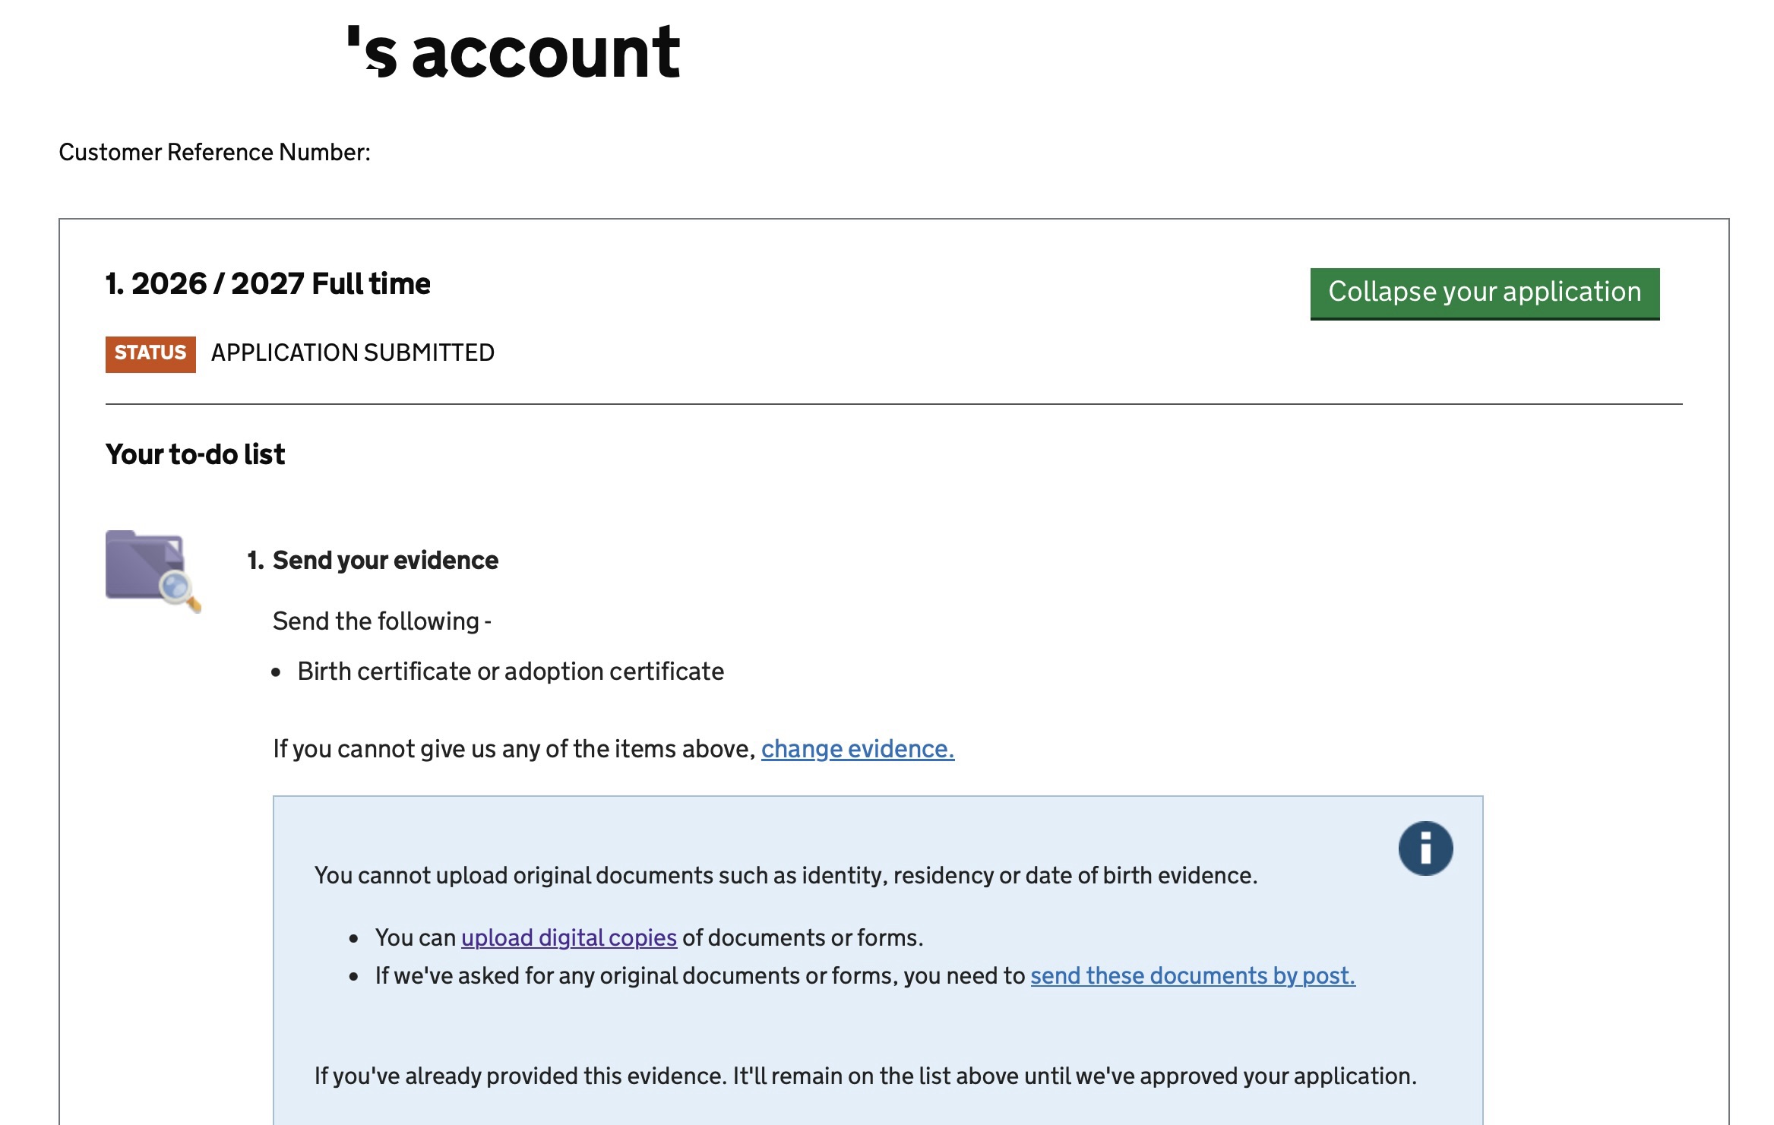The width and height of the screenshot is (1774, 1125).
Task: Click the If we've asked for originals bullet
Action: (x=865, y=975)
